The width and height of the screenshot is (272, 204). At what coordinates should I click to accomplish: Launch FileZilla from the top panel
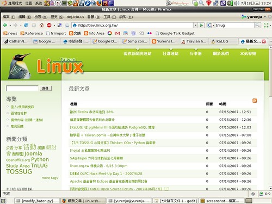click(x=105, y=3)
